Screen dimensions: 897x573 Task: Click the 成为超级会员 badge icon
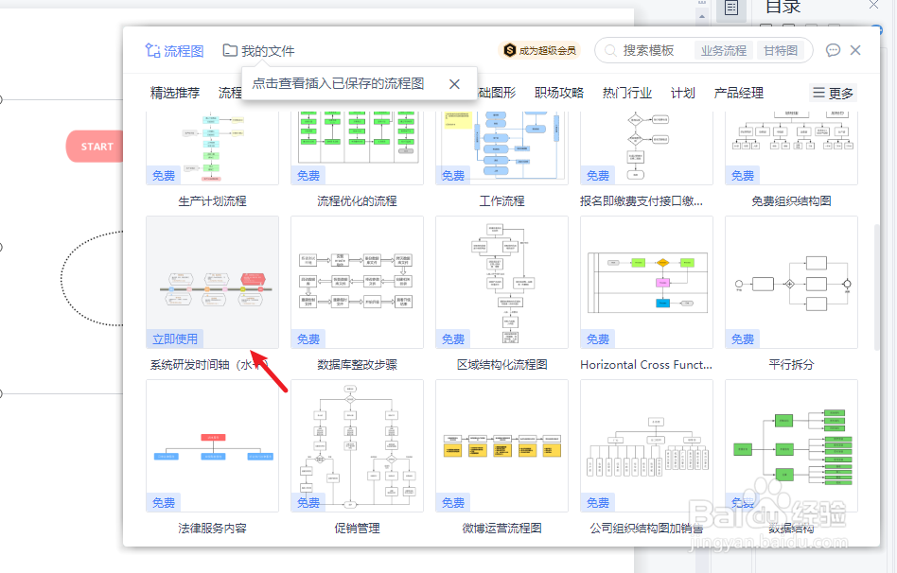click(x=509, y=49)
